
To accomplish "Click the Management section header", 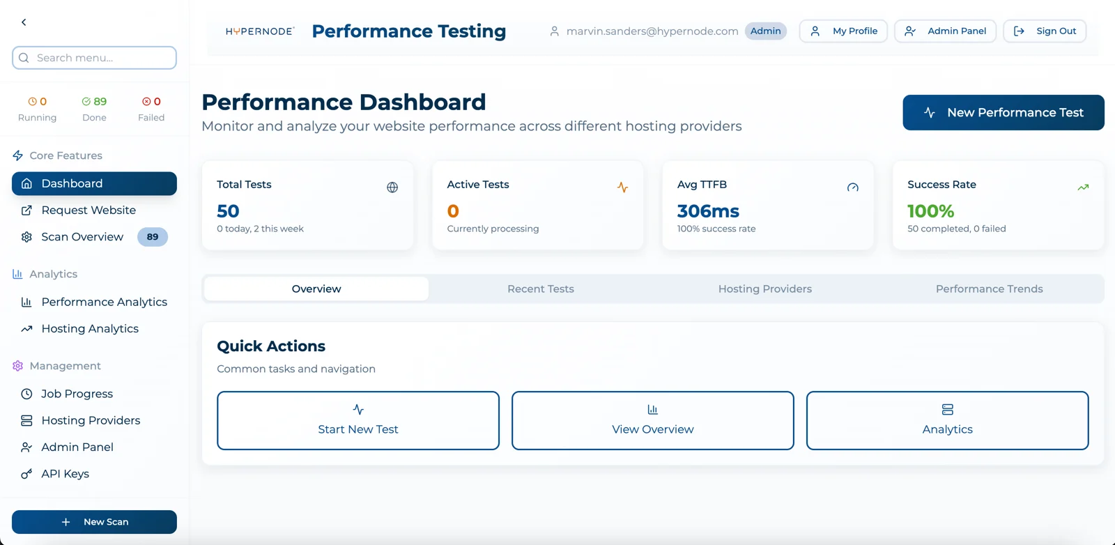I will (65, 366).
